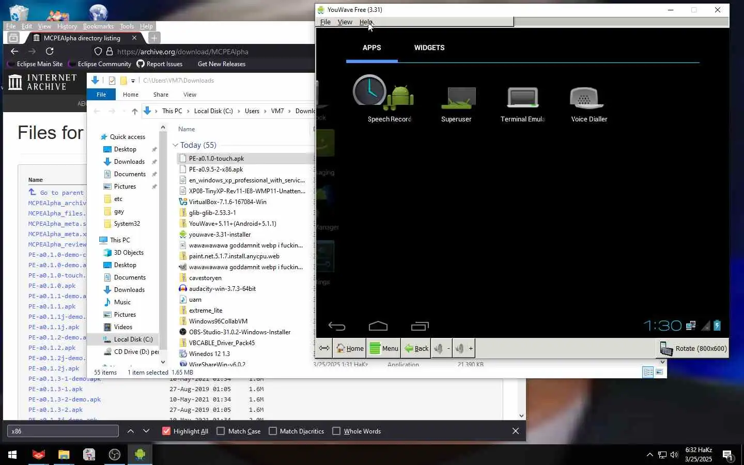This screenshot has width=744, height=465.
Task: Open the browser Bookmarks menu
Action: point(98,26)
